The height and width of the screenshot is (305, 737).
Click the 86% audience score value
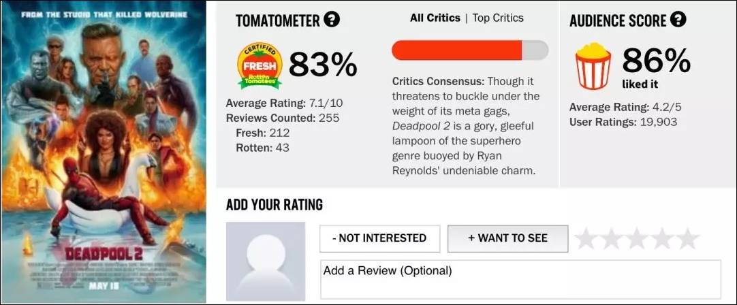click(656, 61)
